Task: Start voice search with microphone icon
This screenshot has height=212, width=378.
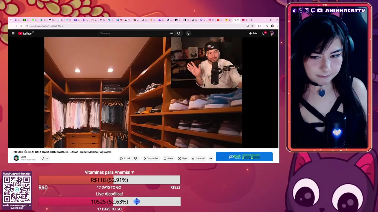Action: (188, 33)
